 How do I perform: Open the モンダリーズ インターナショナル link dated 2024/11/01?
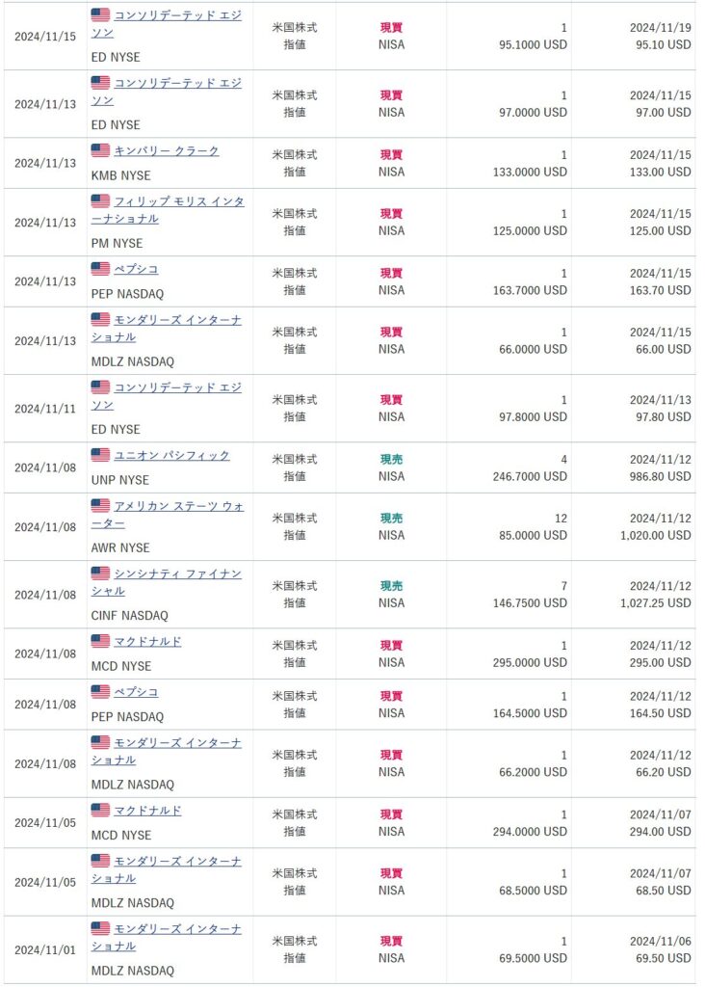point(177,929)
